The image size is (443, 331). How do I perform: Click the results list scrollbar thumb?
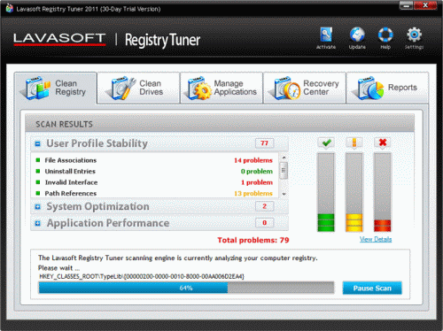click(x=284, y=171)
